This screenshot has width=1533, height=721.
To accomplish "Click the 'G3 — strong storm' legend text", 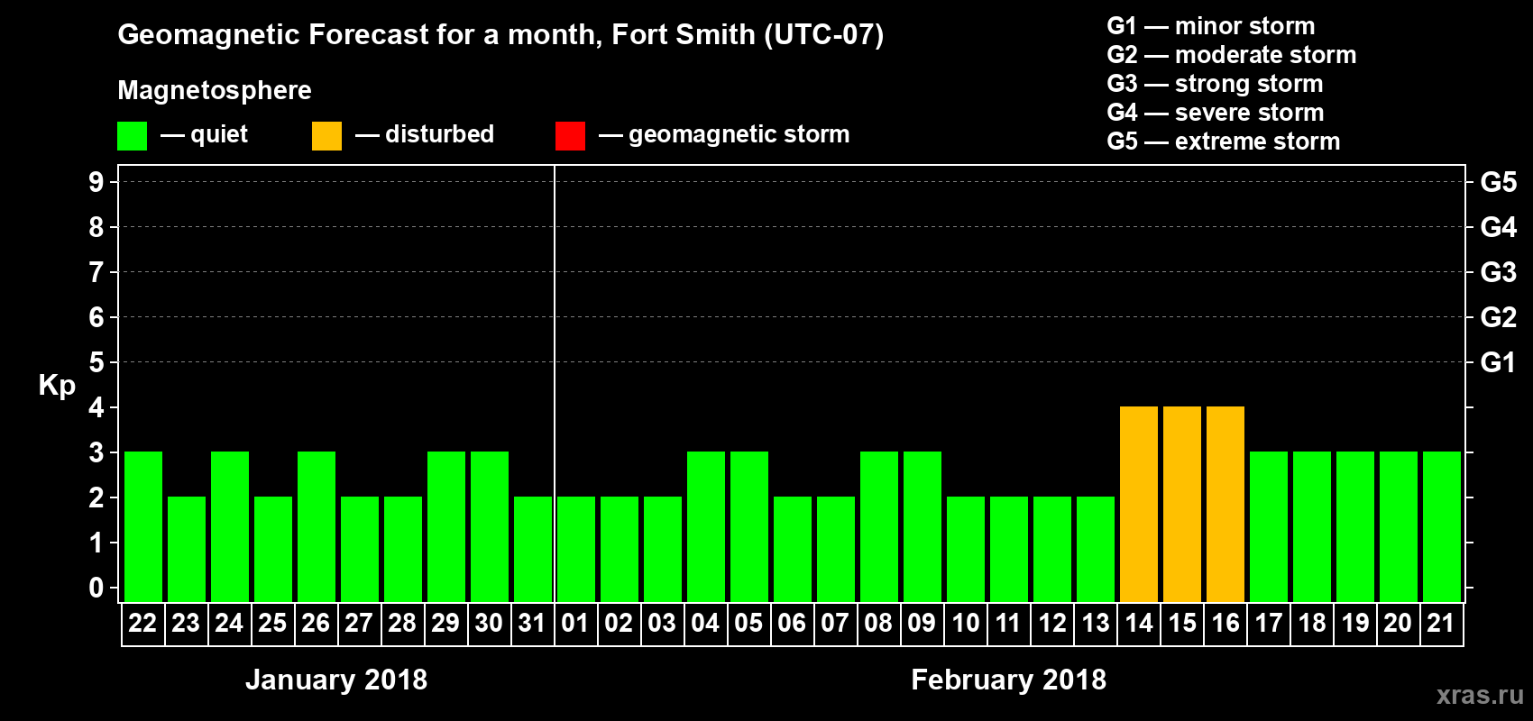I will 1216,84.
